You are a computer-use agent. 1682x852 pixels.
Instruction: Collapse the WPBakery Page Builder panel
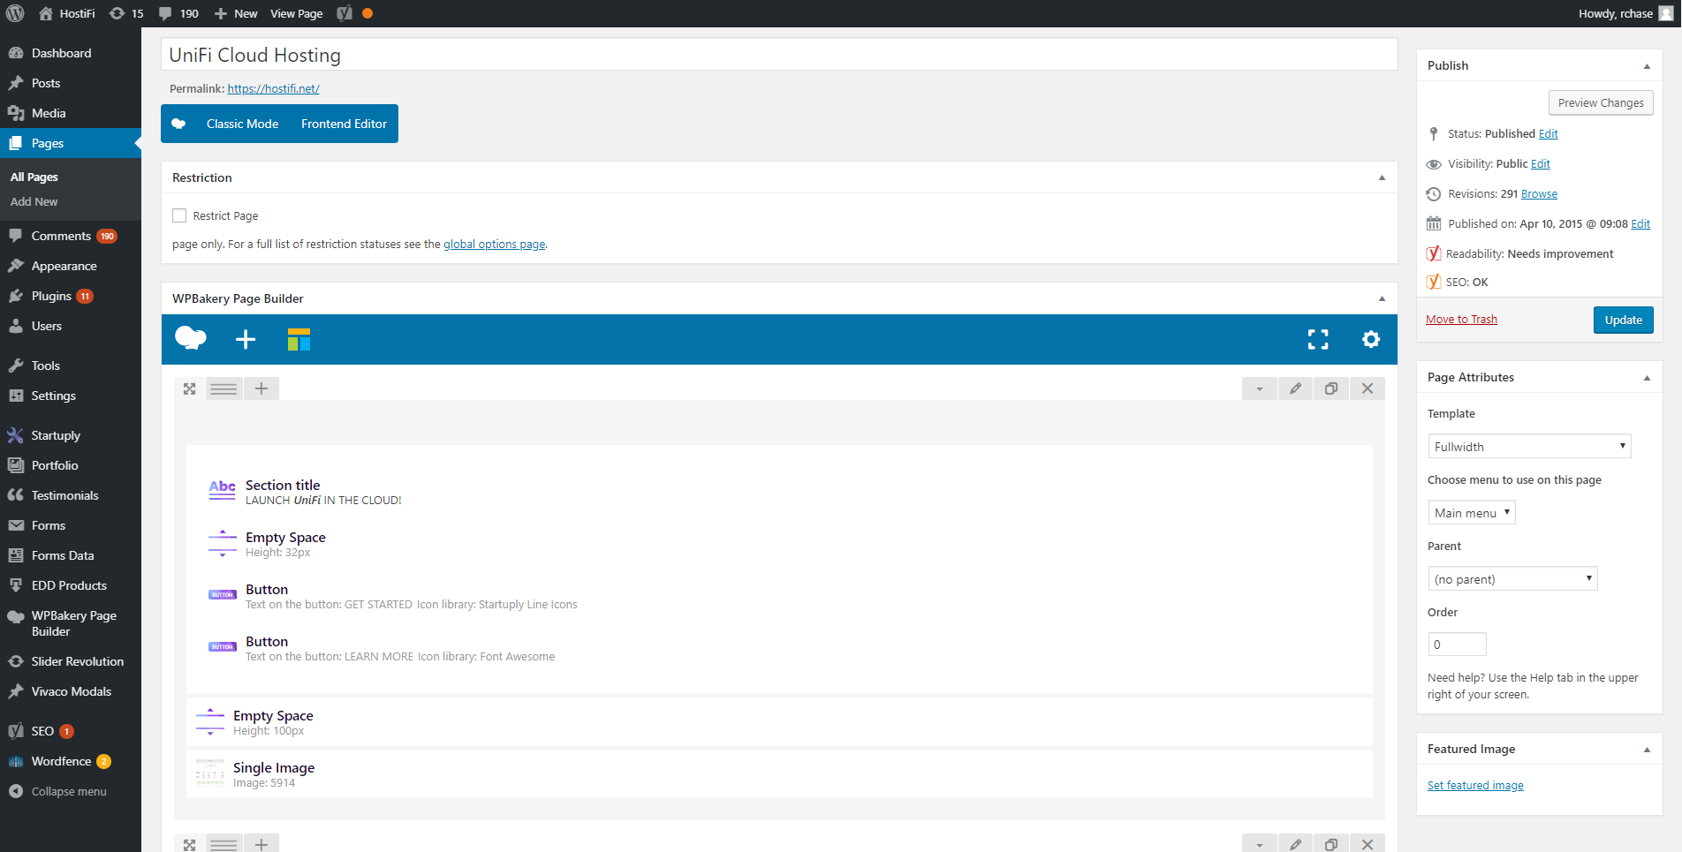(1382, 298)
